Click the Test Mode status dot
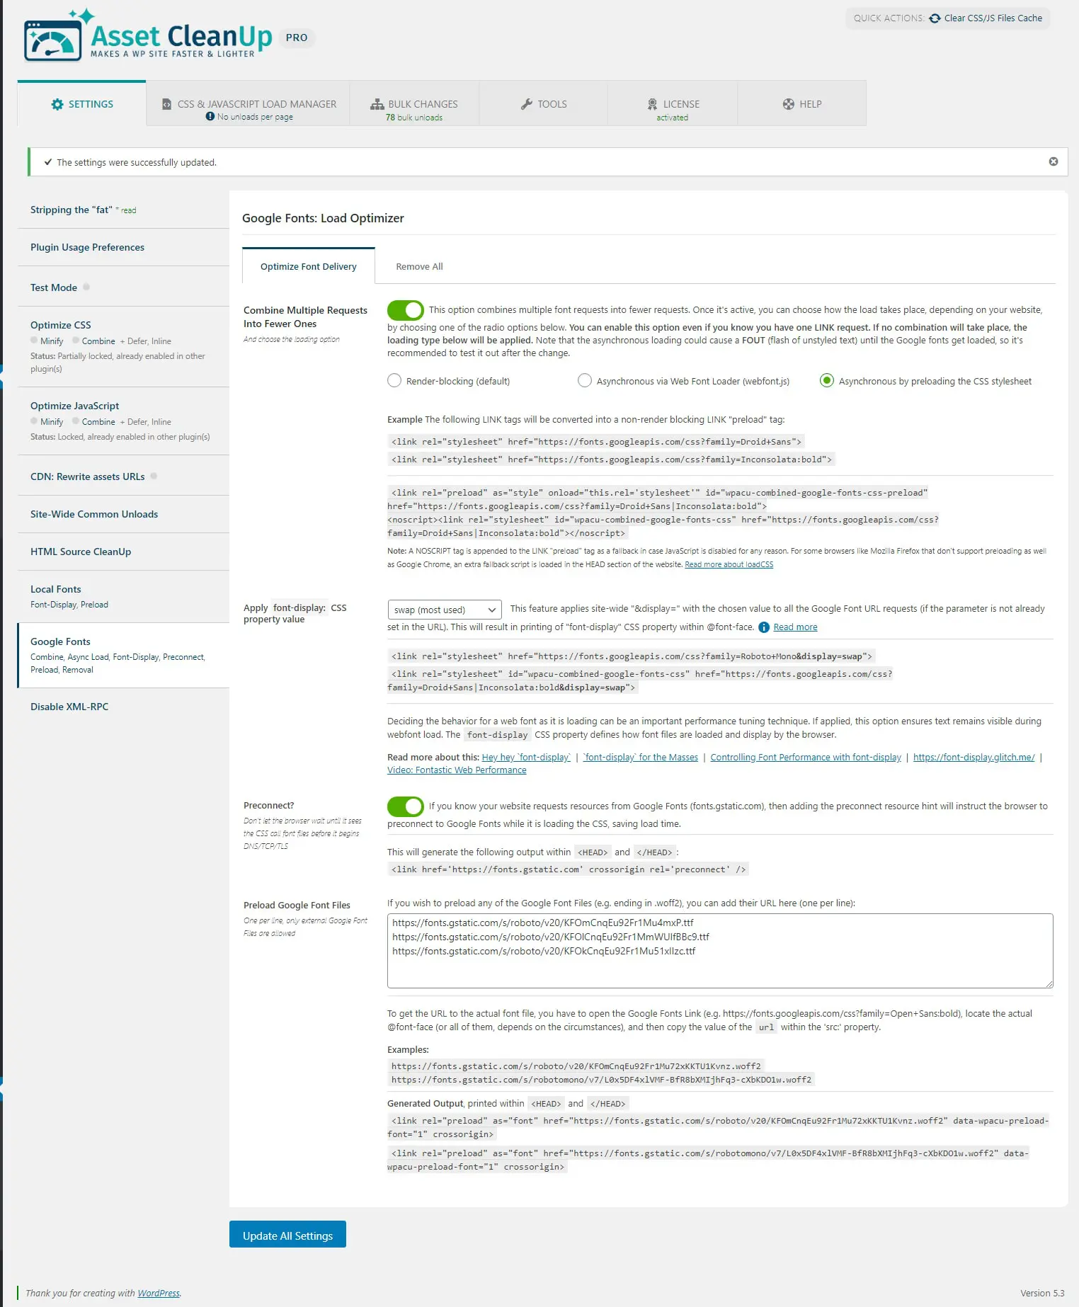Viewport: 1079px width, 1307px height. pos(86,287)
